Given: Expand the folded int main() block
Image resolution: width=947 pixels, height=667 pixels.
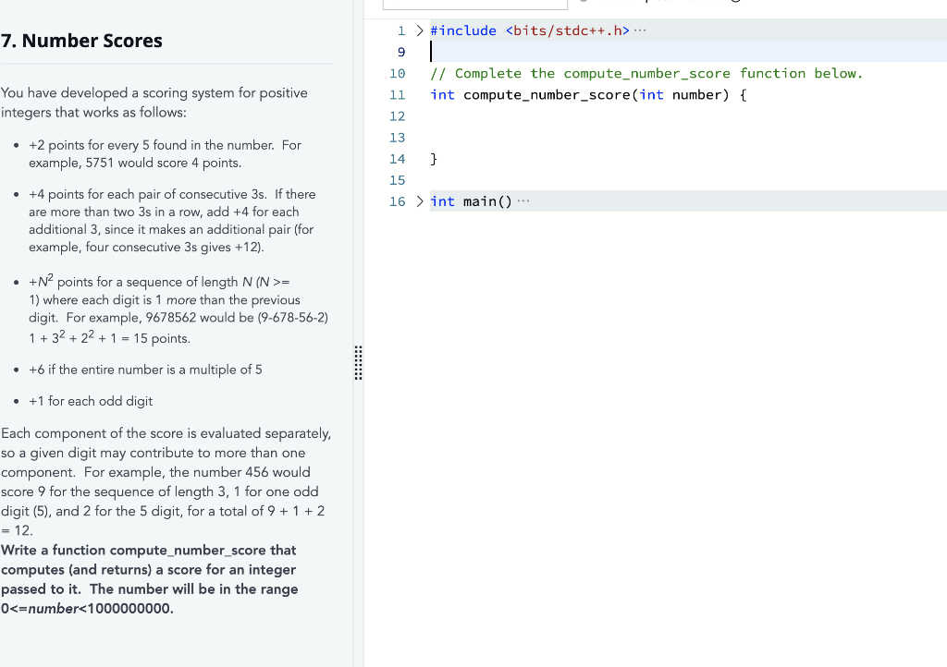Looking at the screenshot, I should coord(420,201).
